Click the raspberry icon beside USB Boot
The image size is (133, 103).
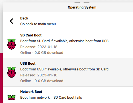point(11,72)
